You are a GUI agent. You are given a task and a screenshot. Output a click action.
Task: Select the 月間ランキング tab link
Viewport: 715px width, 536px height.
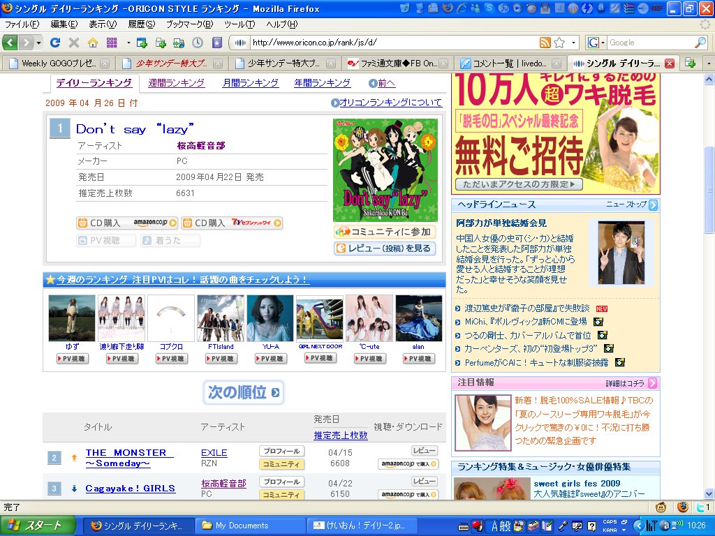[x=251, y=83]
